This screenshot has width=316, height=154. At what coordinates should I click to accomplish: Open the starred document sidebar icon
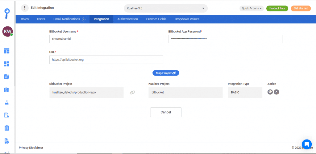pos(7,115)
